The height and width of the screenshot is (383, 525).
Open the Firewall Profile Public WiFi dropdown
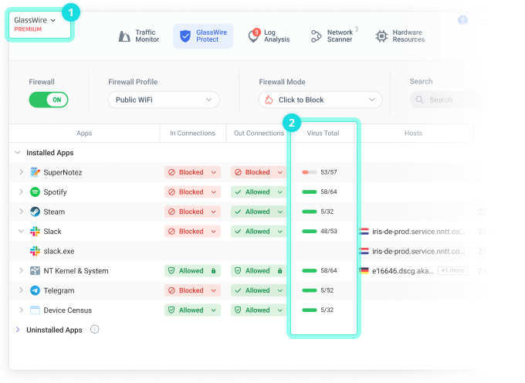tap(164, 100)
